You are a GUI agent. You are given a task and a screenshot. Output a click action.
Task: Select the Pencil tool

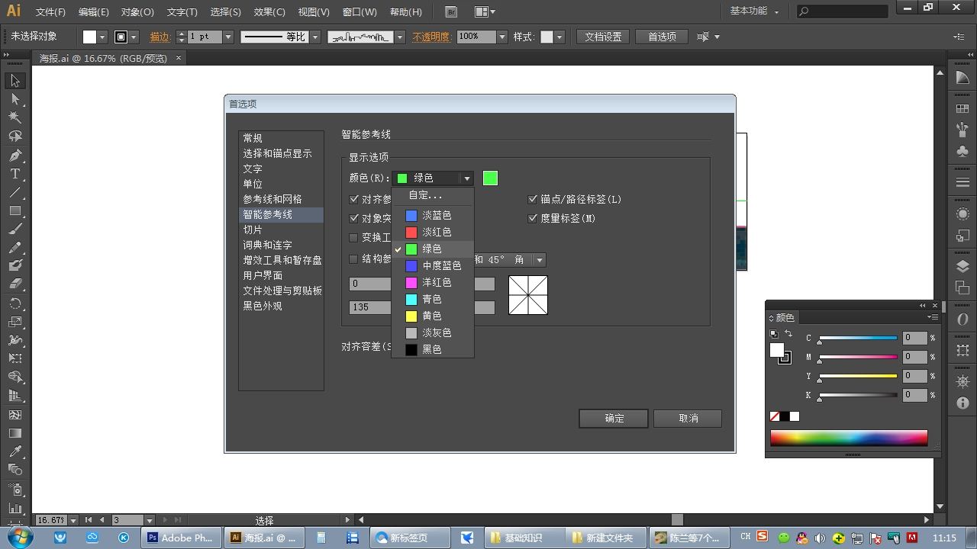(x=15, y=248)
